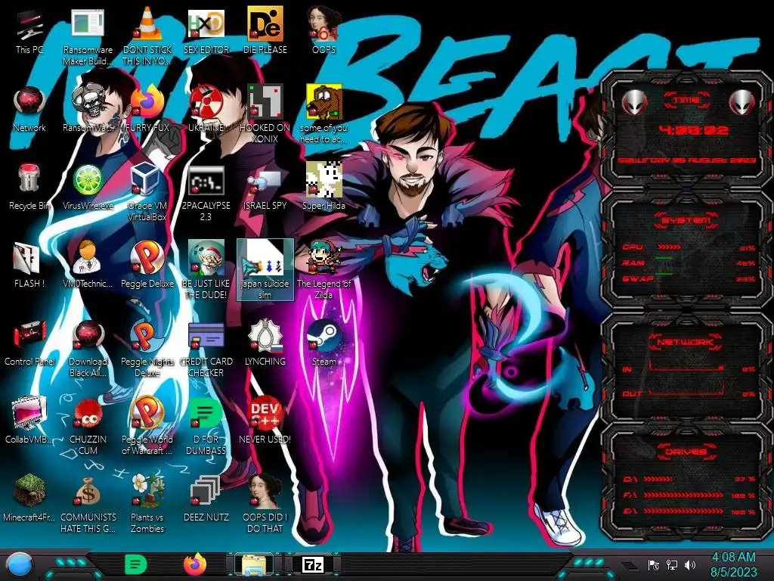The height and width of the screenshot is (581, 774).
Task: Switch to File Explorer on the taskbar
Action: [254, 565]
